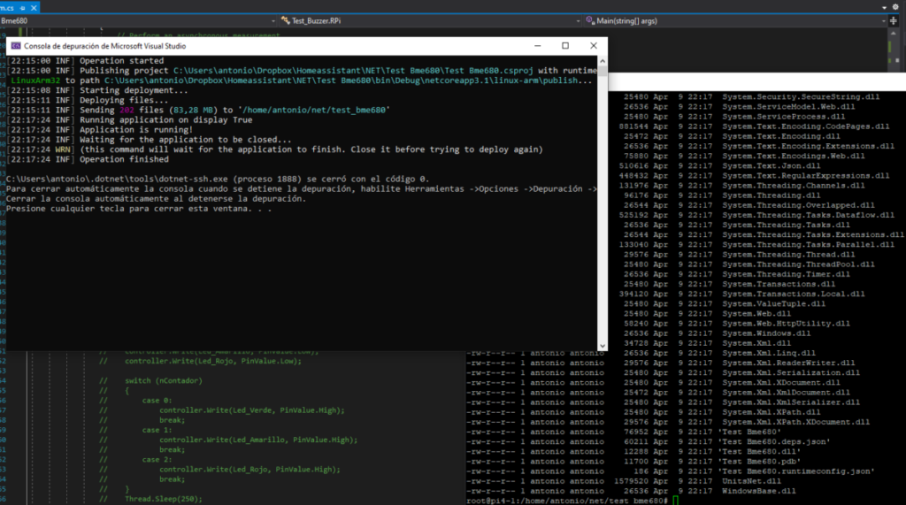The height and width of the screenshot is (505, 906).
Task: Maximize the Visual Studio debug console
Action: click(565, 46)
